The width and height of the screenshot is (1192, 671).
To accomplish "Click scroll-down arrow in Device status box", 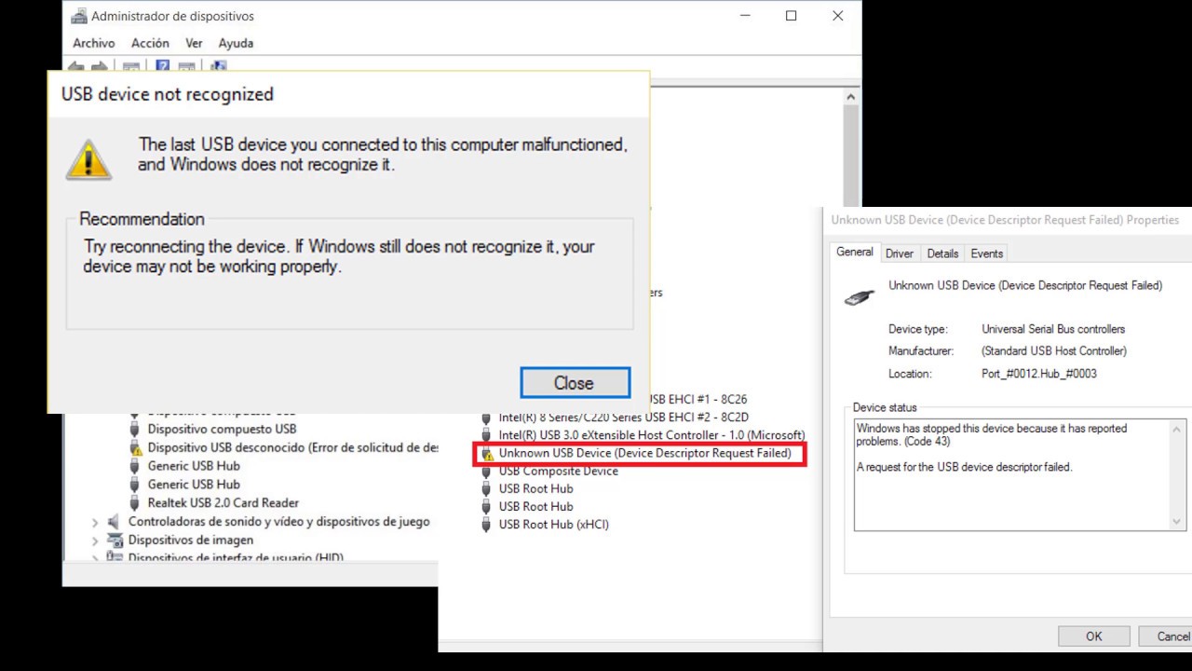I will coord(1178,522).
